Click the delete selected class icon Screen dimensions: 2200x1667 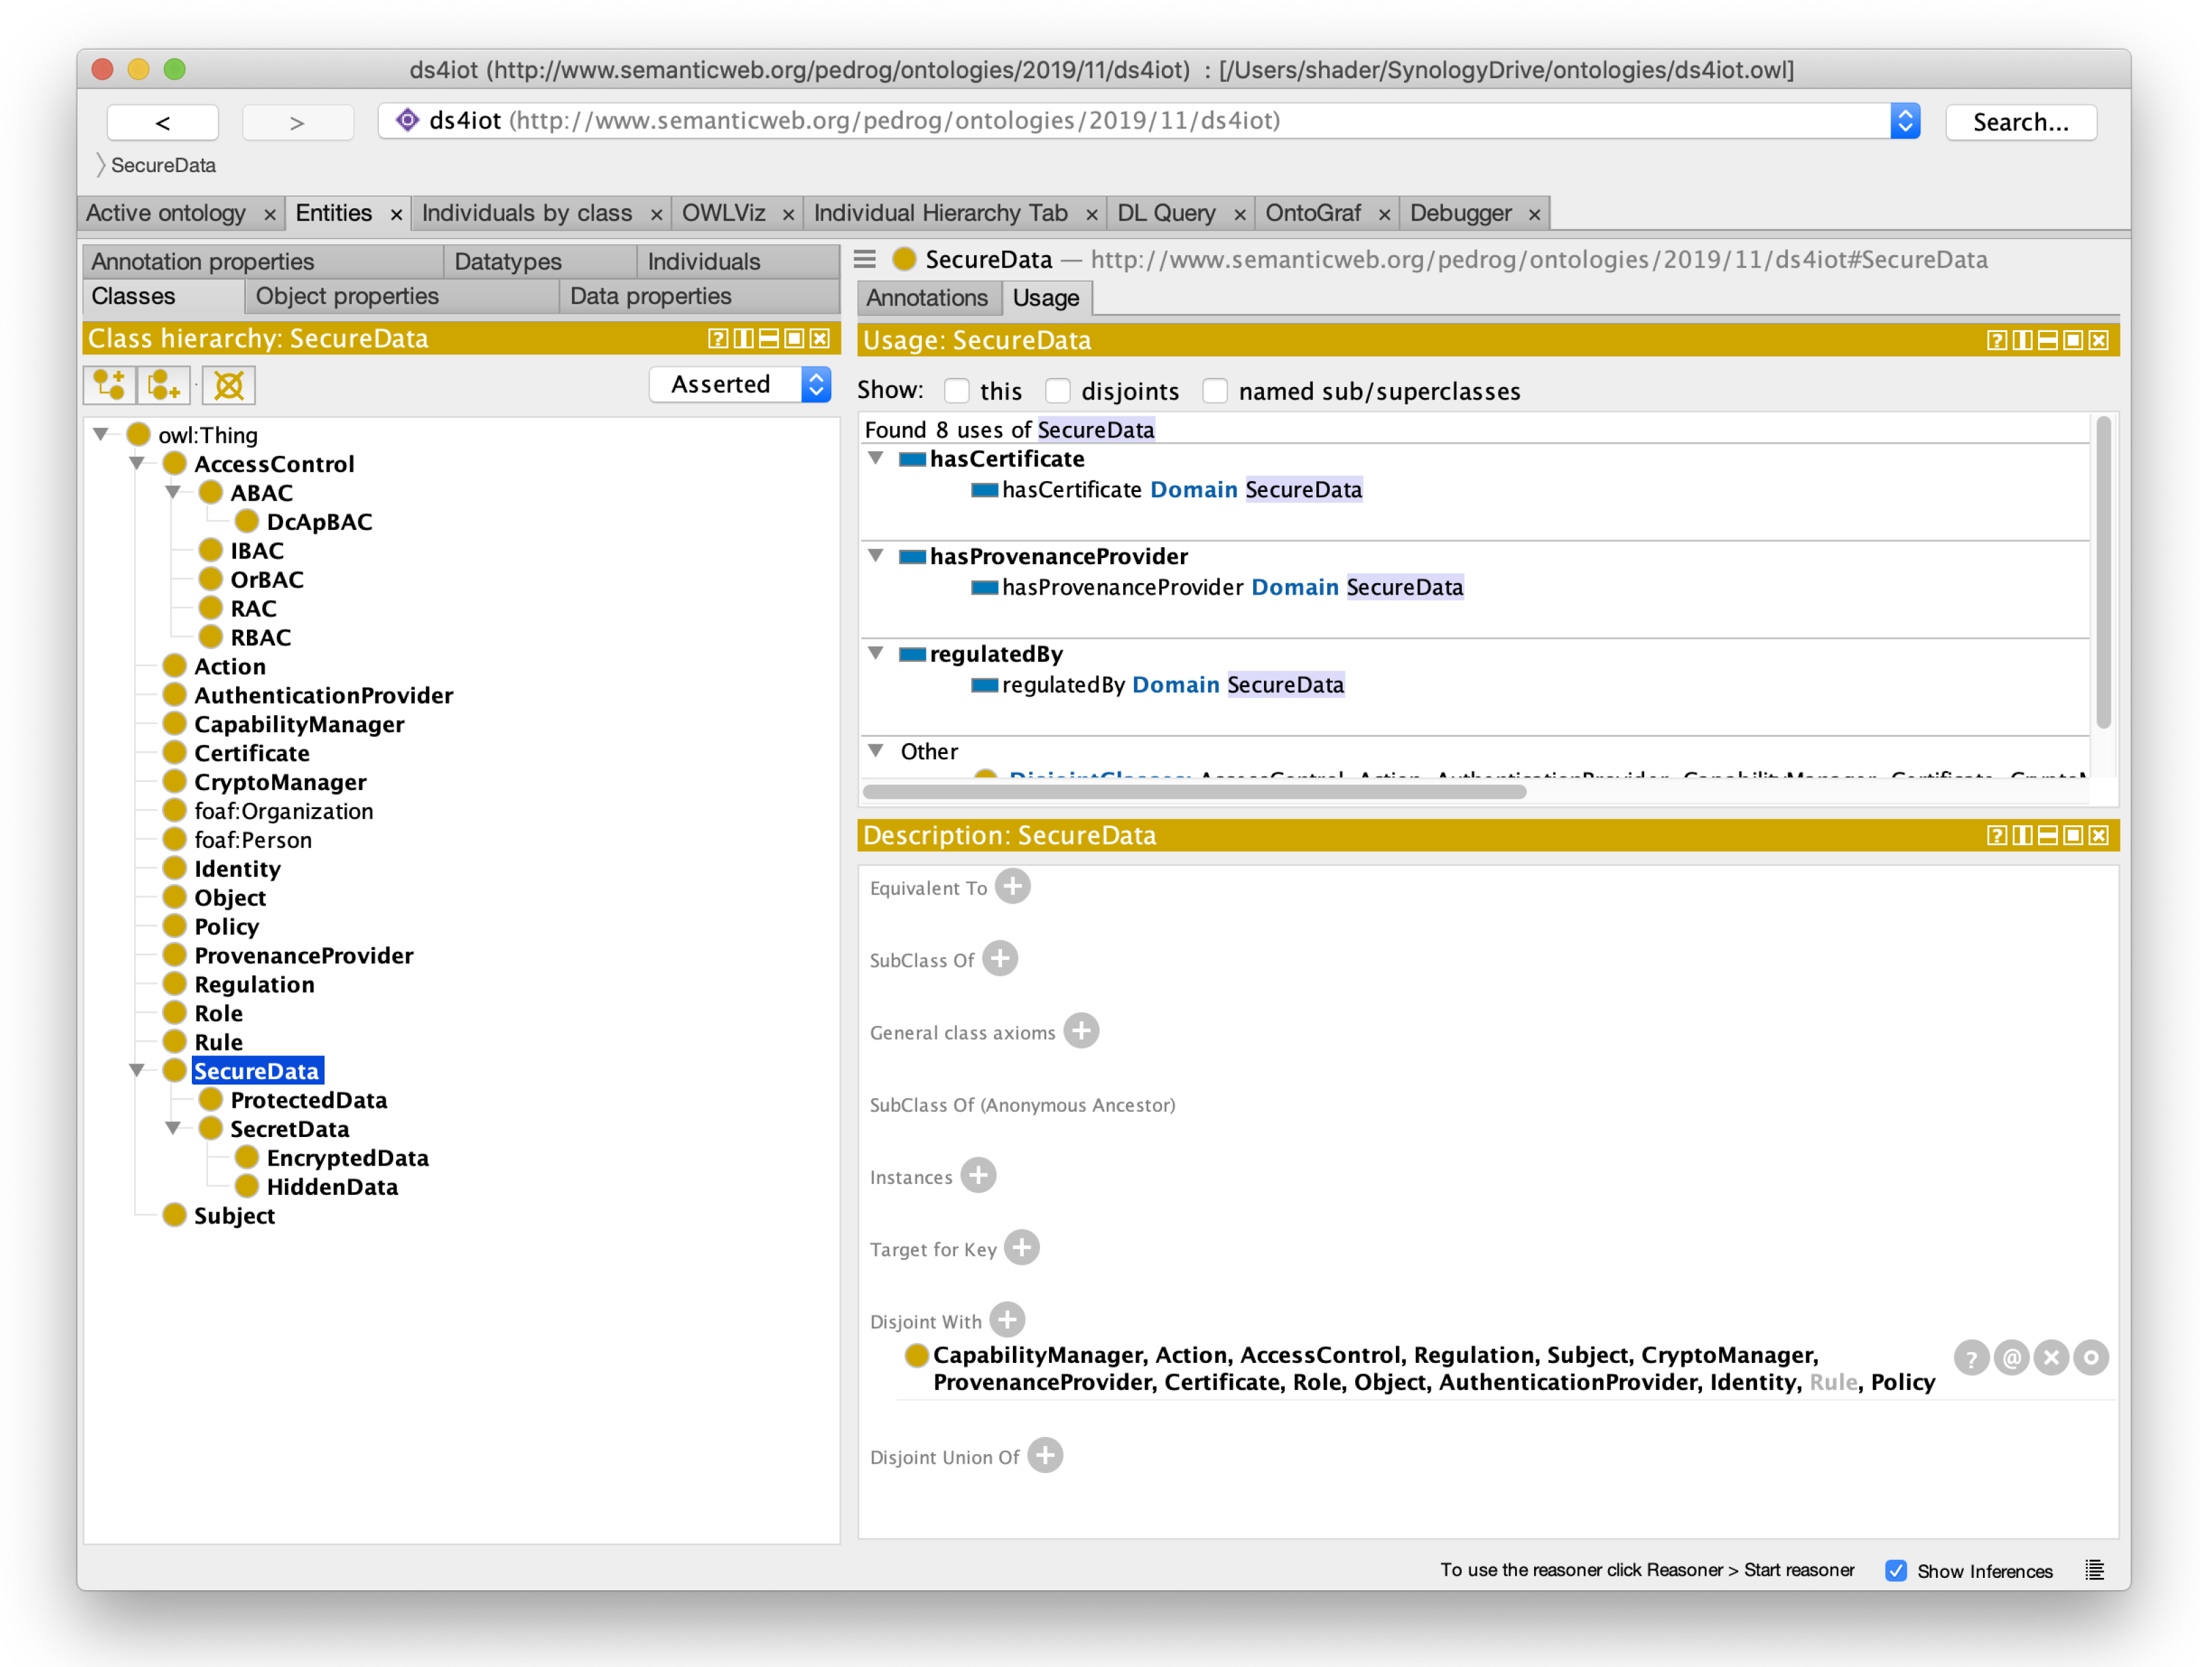pyautogui.click(x=229, y=385)
